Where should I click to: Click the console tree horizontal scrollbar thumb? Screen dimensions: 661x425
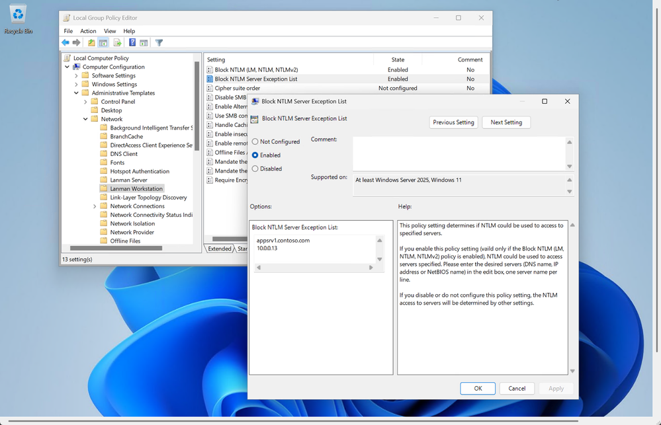[x=116, y=249]
